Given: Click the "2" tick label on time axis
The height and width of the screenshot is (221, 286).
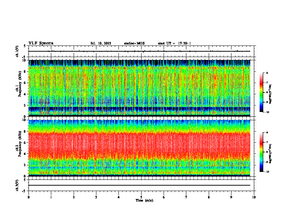Looking at the screenshot, I should pos(74,197).
